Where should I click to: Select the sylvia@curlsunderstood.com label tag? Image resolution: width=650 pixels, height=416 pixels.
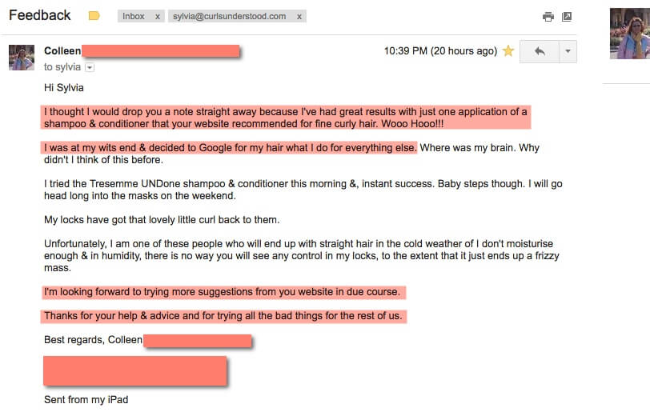[229, 16]
